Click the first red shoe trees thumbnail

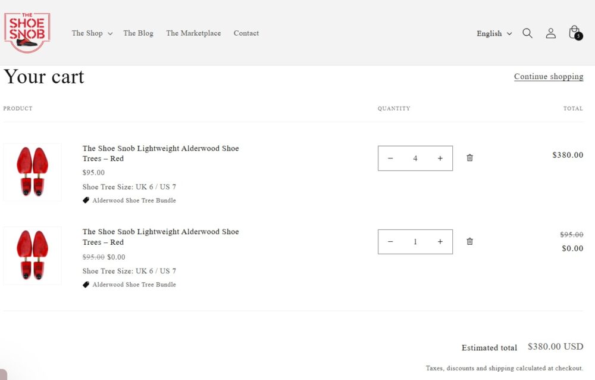click(x=33, y=172)
